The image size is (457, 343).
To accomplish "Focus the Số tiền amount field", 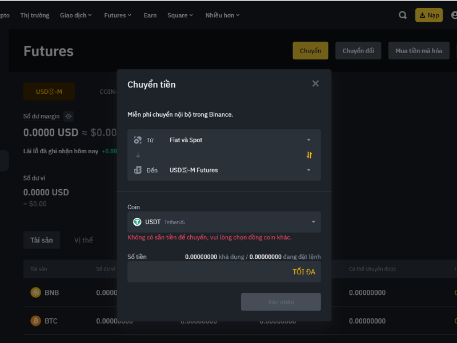I will (x=224, y=272).
